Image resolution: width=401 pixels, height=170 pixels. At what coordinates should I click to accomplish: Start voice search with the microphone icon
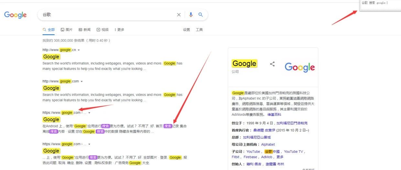click(191, 15)
